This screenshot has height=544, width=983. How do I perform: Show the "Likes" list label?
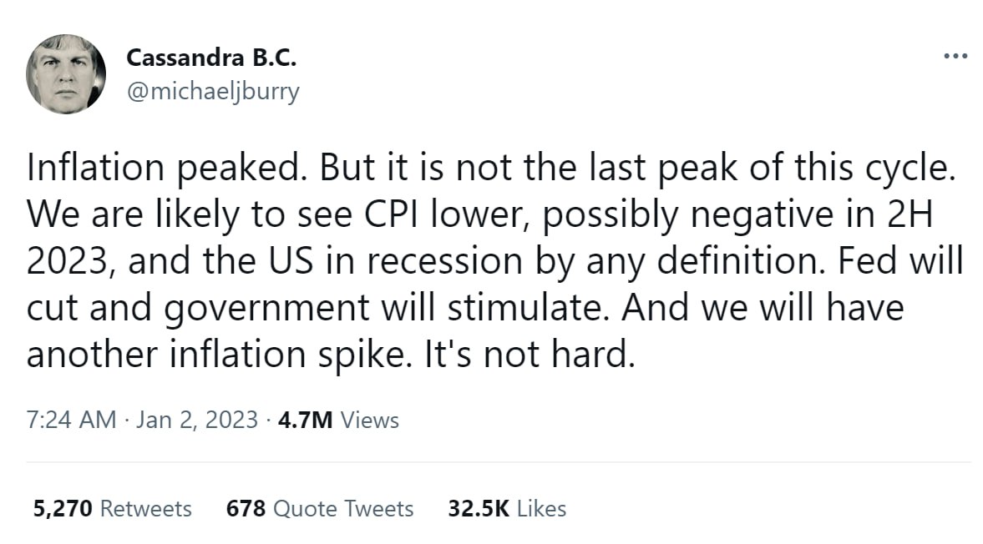(541, 508)
